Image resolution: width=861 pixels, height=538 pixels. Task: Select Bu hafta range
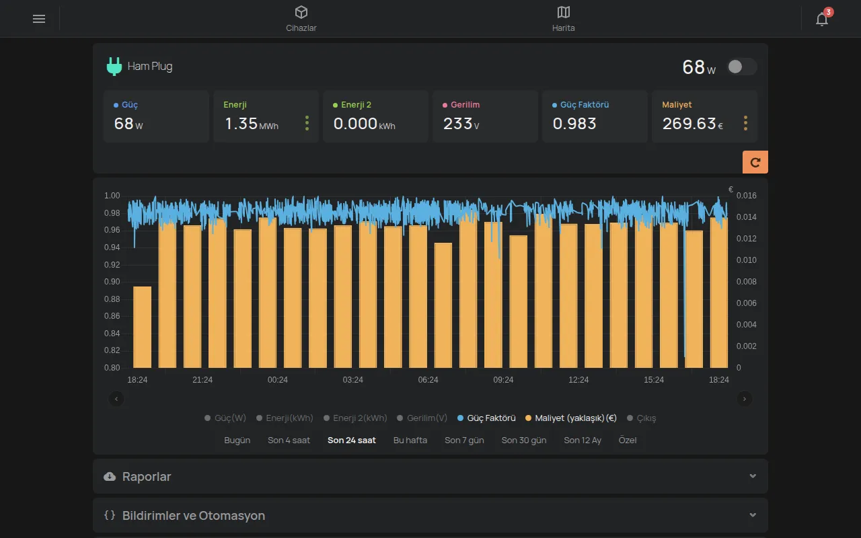tap(410, 440)
